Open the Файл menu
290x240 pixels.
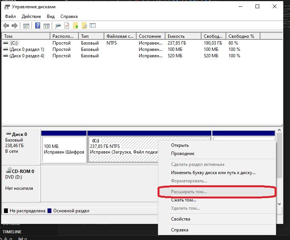click(x=10, y=16)
